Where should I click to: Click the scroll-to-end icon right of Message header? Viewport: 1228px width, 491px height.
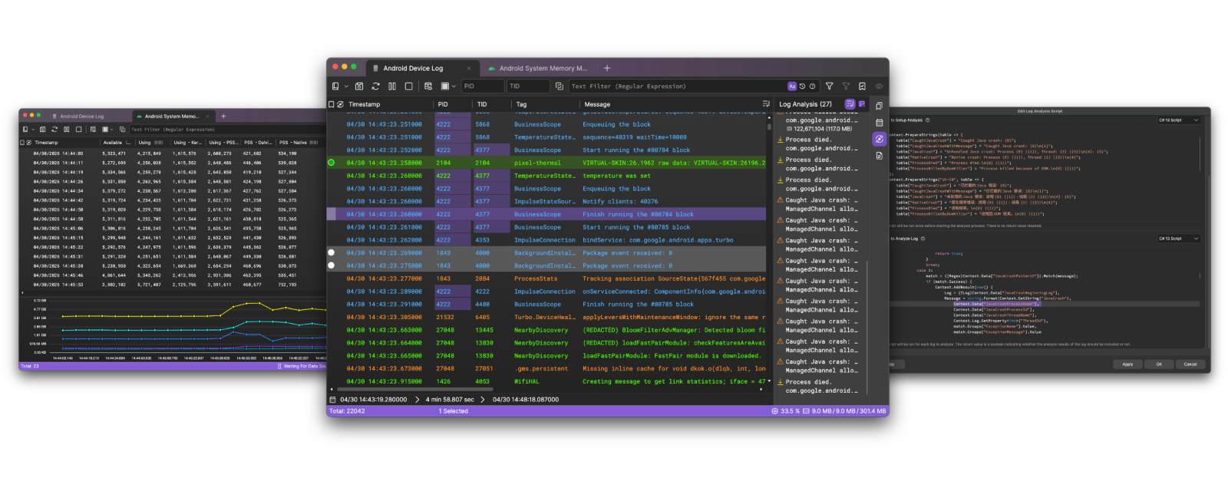pos(765,104)
